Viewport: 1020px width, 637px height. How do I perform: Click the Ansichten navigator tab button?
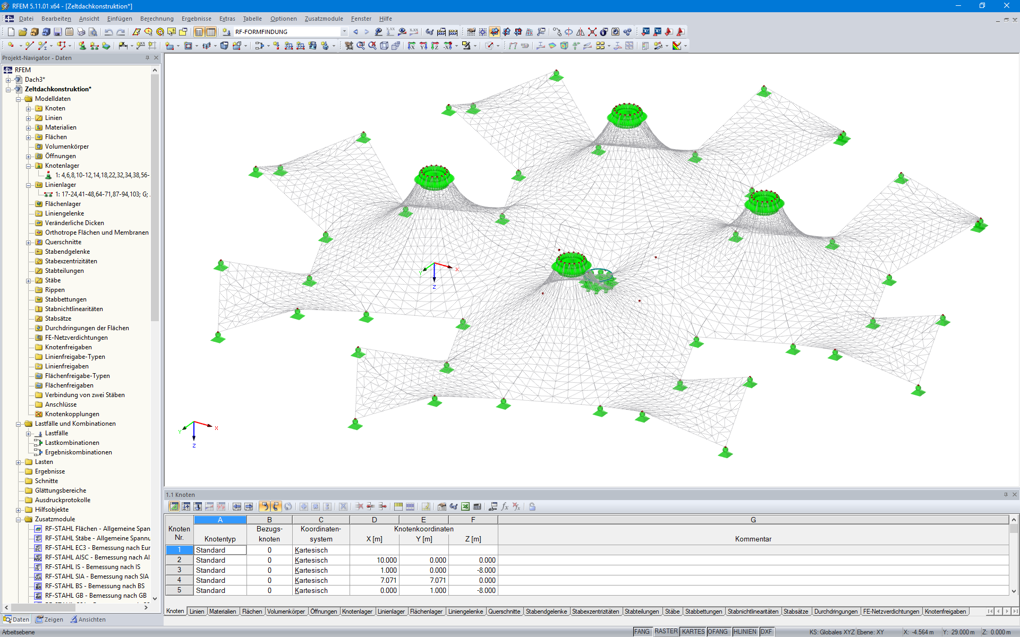point(88,619)
